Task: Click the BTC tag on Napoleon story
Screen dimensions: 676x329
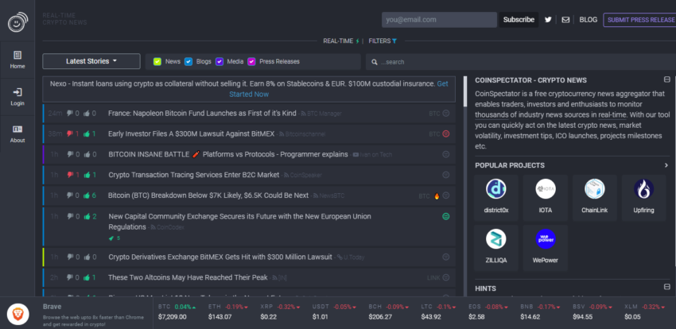Action: click(x=434, y=114)
